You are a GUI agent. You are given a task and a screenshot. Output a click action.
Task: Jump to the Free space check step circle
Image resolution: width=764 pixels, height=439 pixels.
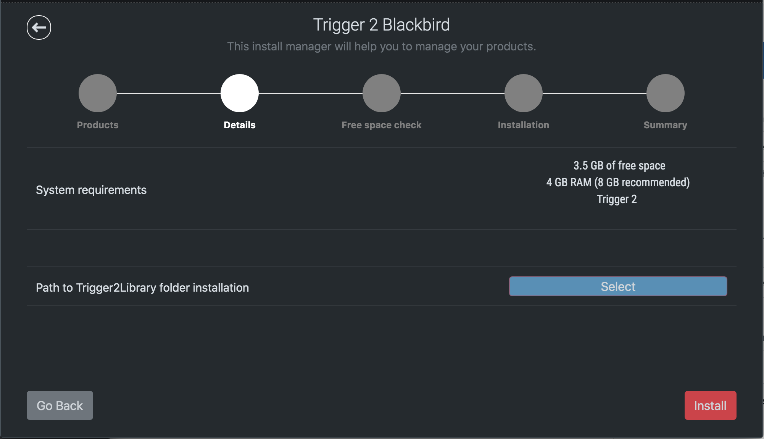click(x=382, y=93)
